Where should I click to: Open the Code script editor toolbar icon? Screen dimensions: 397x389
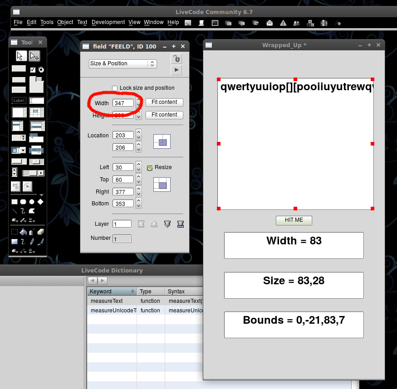201,23
